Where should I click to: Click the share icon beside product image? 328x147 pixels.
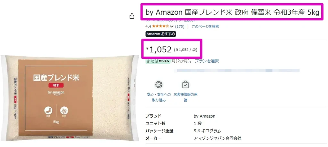132,16
